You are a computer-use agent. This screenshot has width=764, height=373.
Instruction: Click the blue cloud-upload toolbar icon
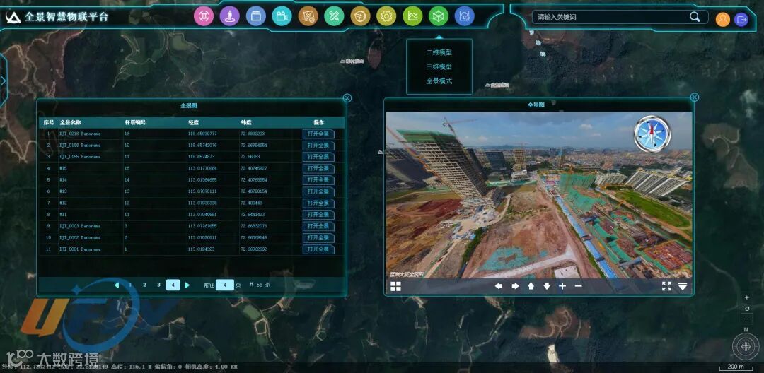pos(464,16)
